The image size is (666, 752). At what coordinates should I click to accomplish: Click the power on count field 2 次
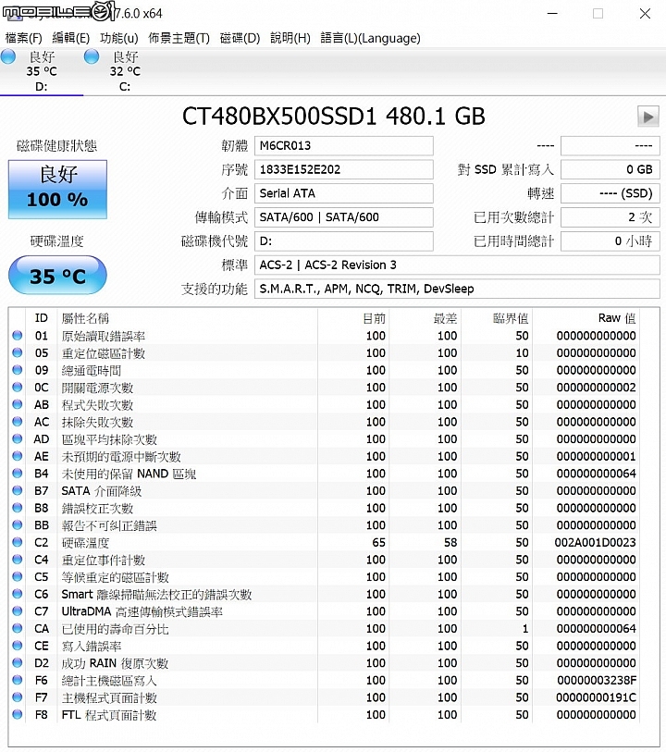tap(610, 217)
